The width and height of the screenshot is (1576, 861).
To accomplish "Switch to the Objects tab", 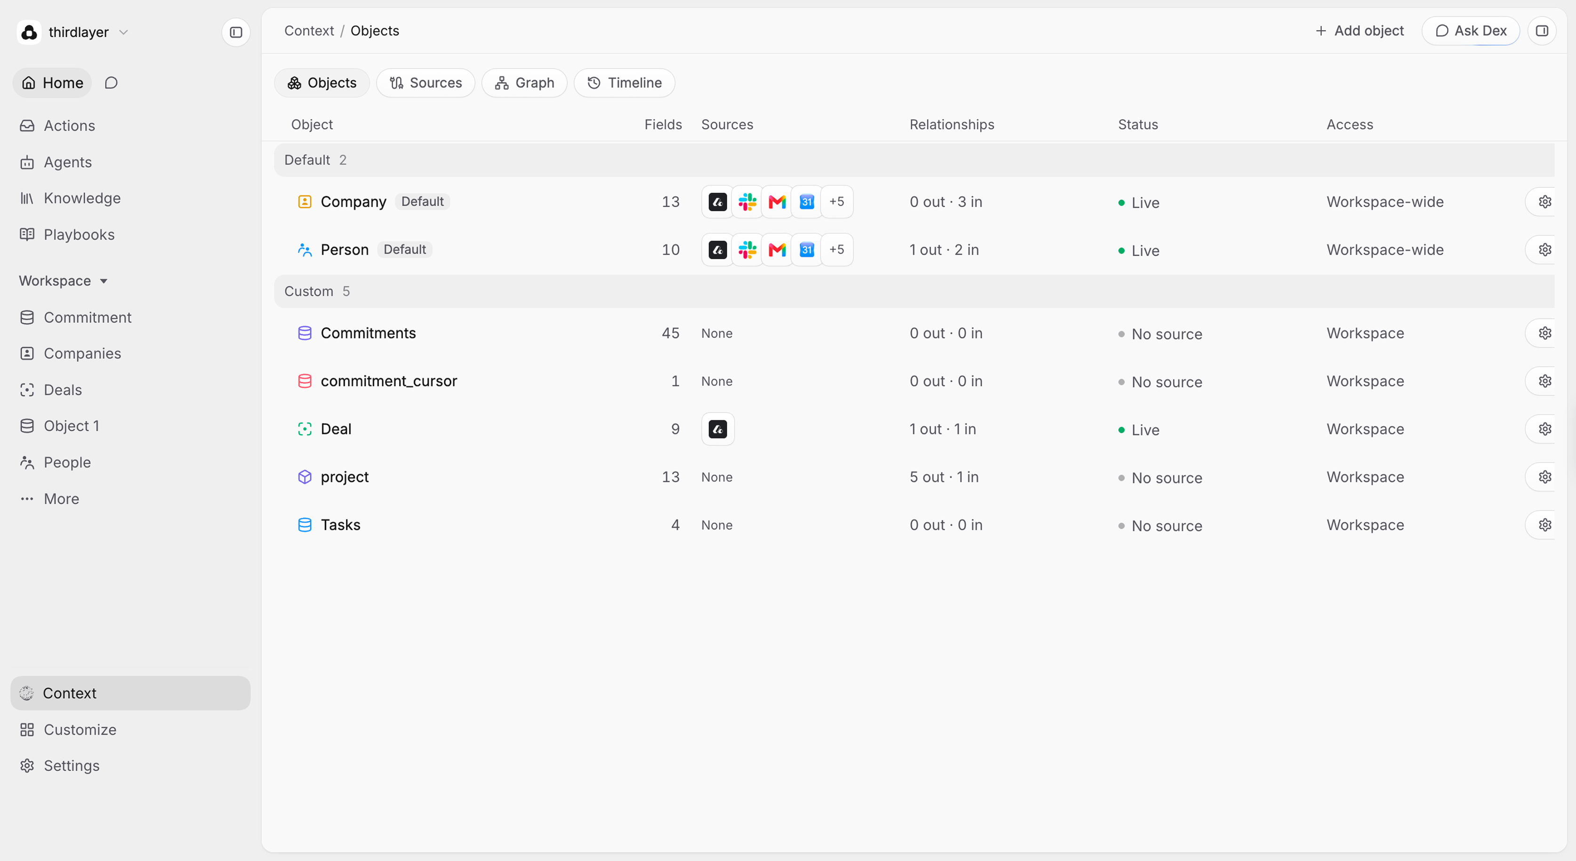I will (322, 83).
